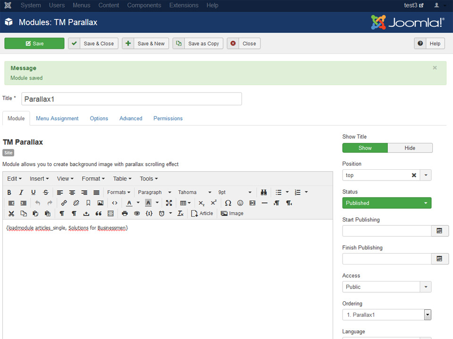
Task: Toggle editor fullscreen mode
Action: (x=169, y=203)
